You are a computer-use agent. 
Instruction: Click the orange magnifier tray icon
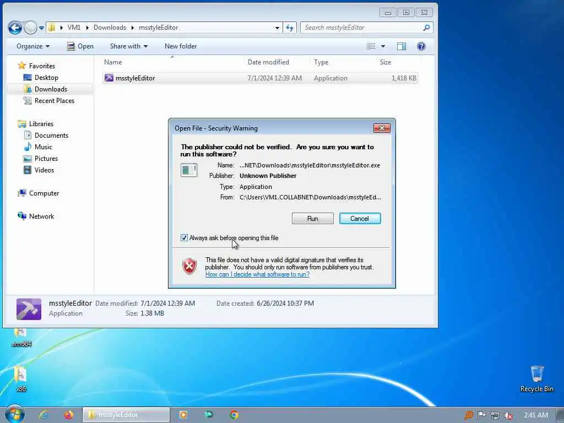click(x=468, y=415)
